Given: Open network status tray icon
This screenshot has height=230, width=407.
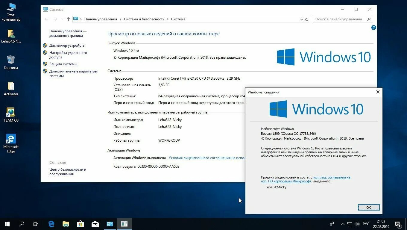Looking at the screenshot, I should coord(350,224).
